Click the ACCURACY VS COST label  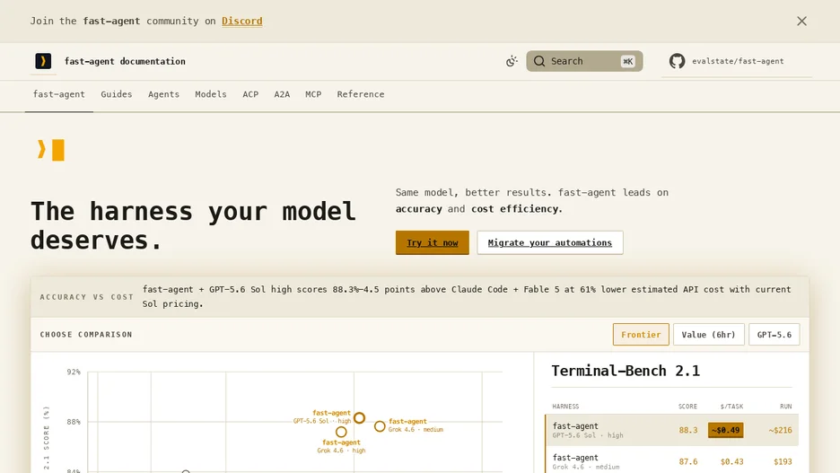(86, 297)
